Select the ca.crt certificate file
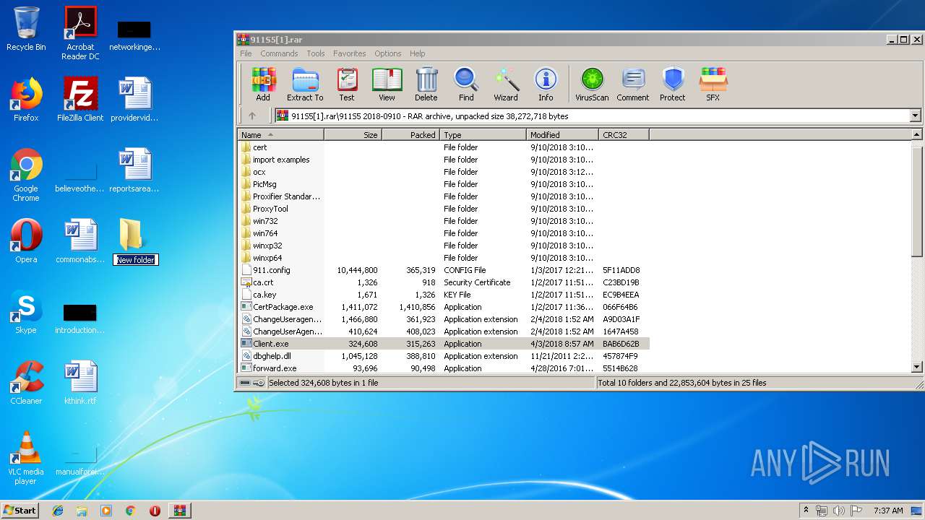925x520 pixels. 443,282
